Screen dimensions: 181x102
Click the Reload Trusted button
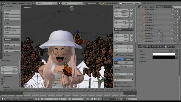126,3
